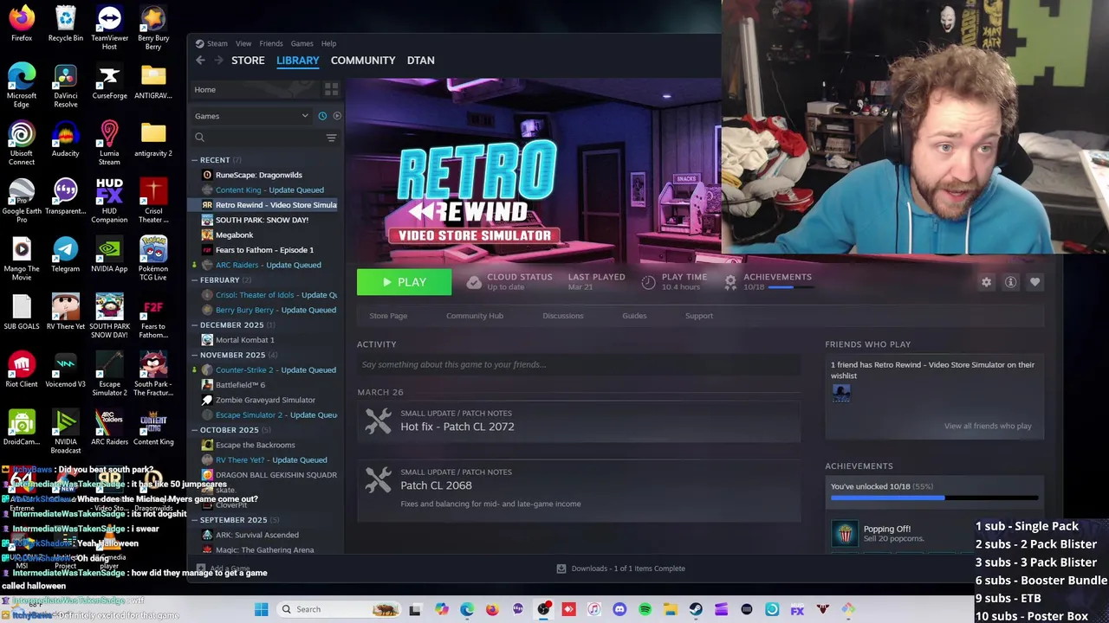The height and width of the screenshot is (623, 1109).
Task: Click achievements progress bar in sidebar
Action: pos(934,498)
